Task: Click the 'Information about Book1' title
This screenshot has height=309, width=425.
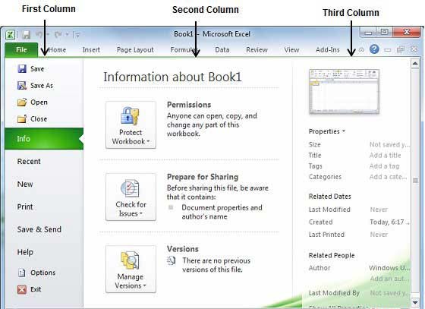Action: (x=172, y=77)
